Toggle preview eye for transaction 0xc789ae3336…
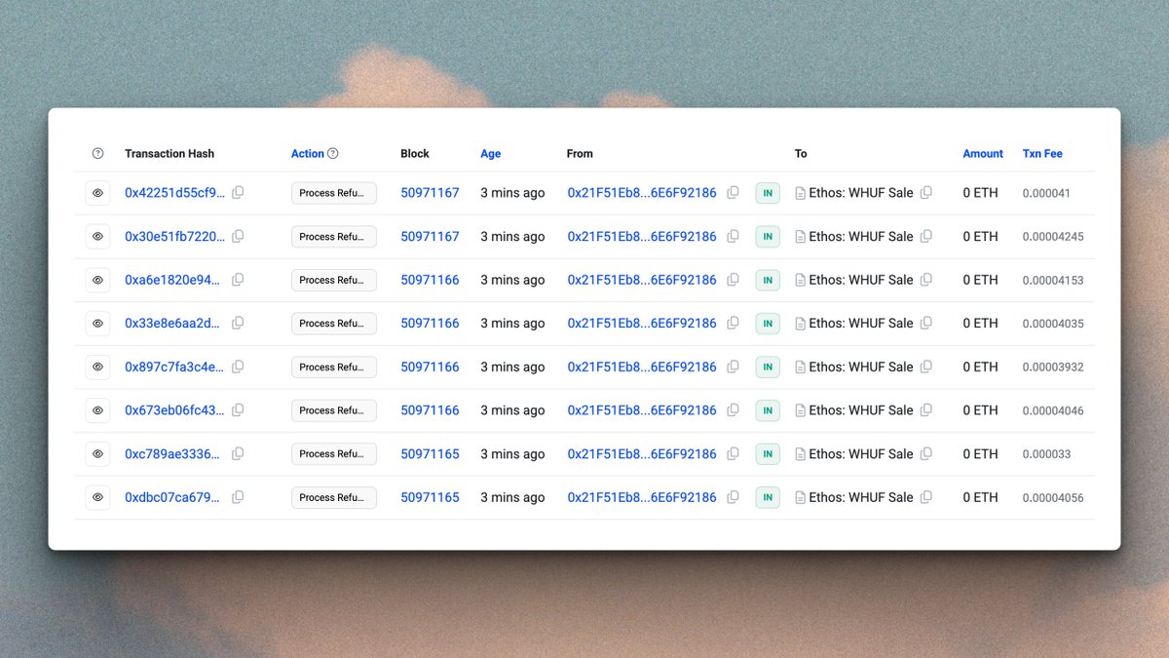 tap(97, 453)
